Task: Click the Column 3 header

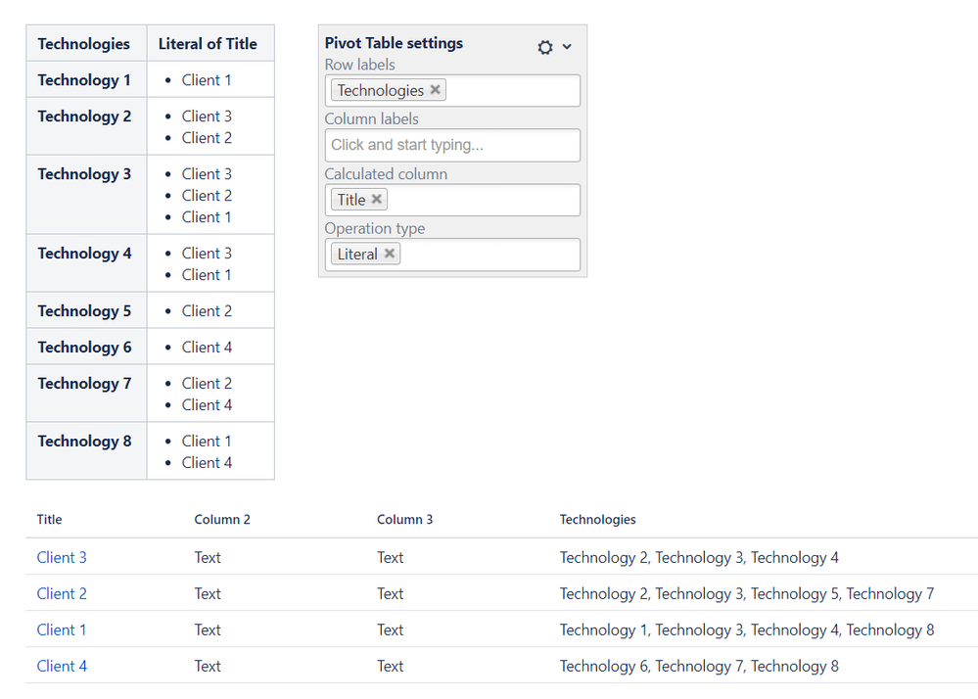Action: pyautogui.click(x=404, y=520)
